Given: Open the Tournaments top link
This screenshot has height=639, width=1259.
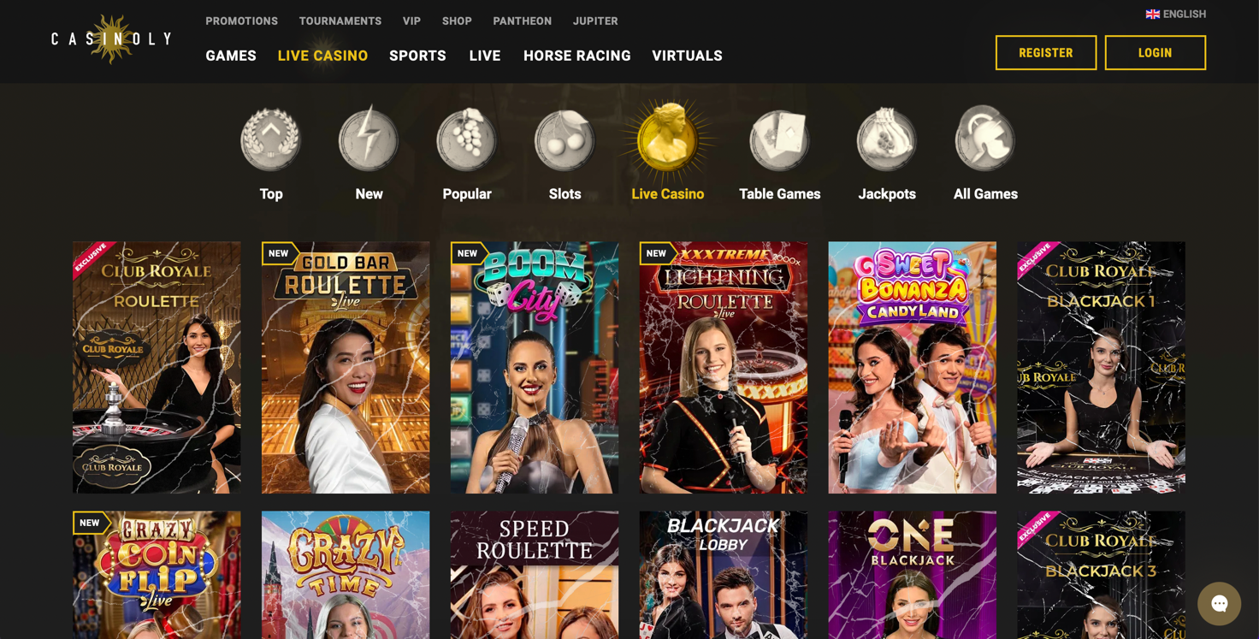Looking at the screenshot, I should click(340, 21).
